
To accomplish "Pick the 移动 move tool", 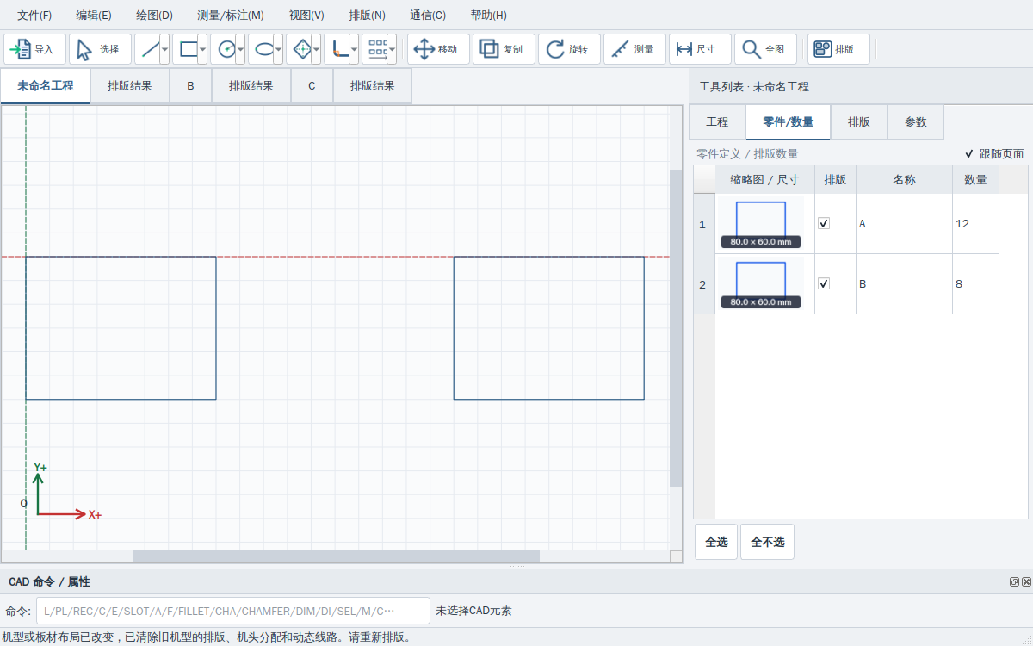I will pos(438,49).
